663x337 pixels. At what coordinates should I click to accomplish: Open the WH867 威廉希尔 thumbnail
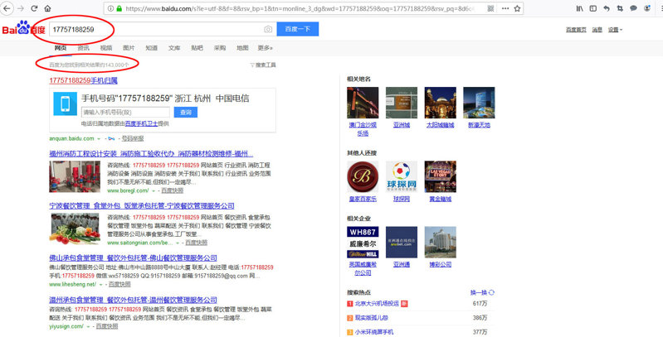pos(363,243)
